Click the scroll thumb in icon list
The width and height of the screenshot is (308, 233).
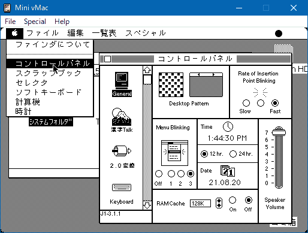point(147,80)
